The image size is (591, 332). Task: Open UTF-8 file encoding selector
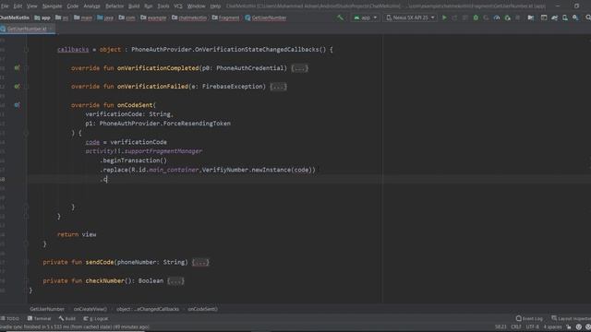pyautogui.click(x=533, y=327)
